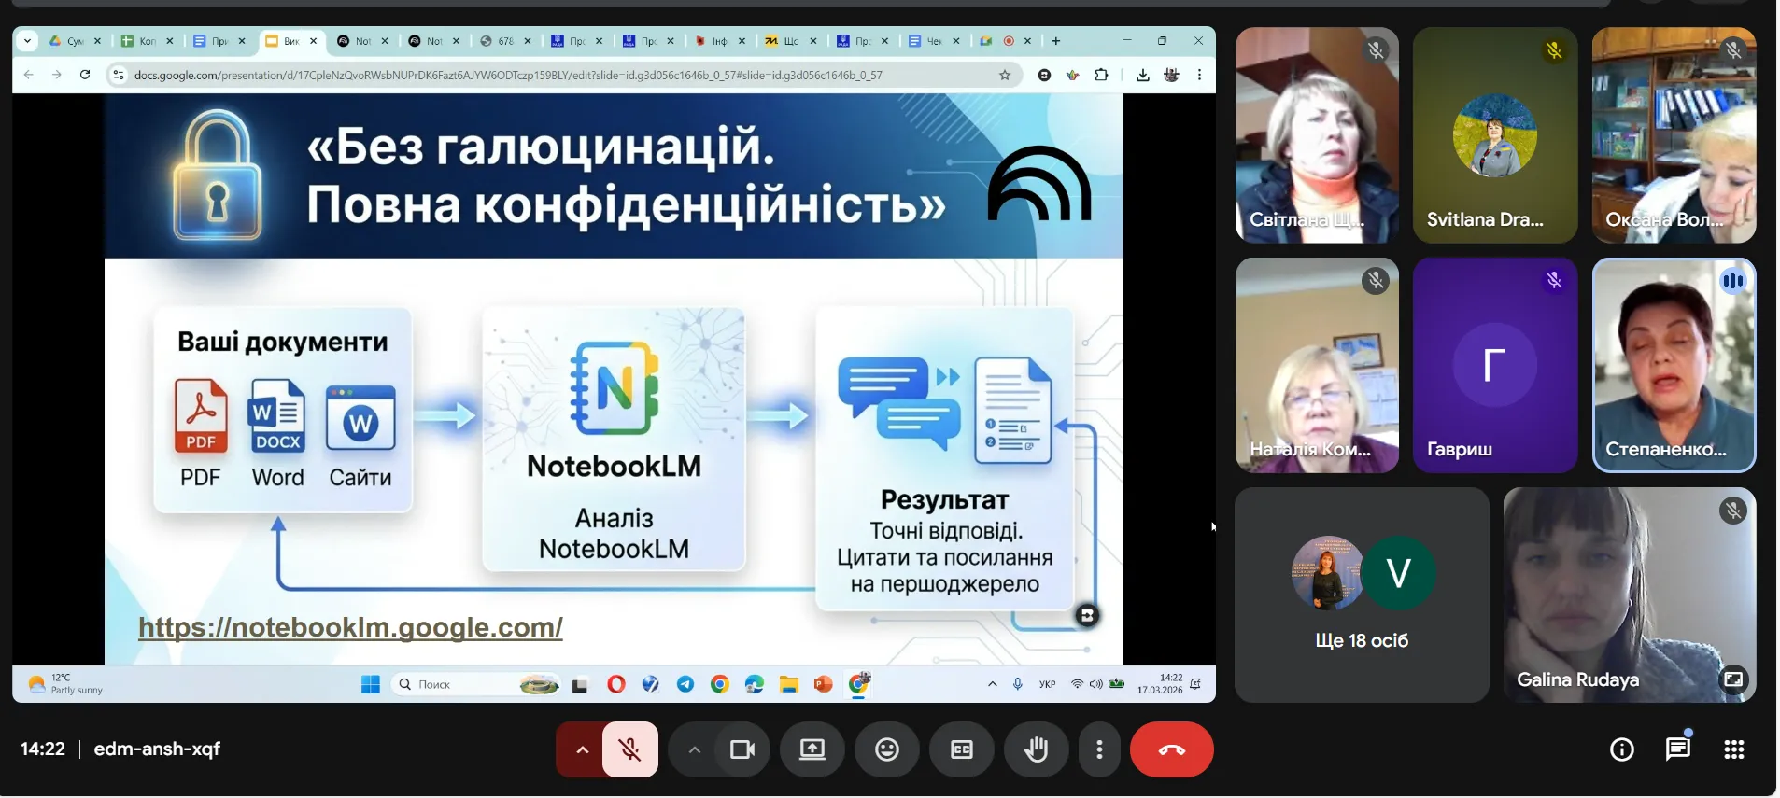Open Meet activities grid icon
1780x798 pixels.
1734,749
